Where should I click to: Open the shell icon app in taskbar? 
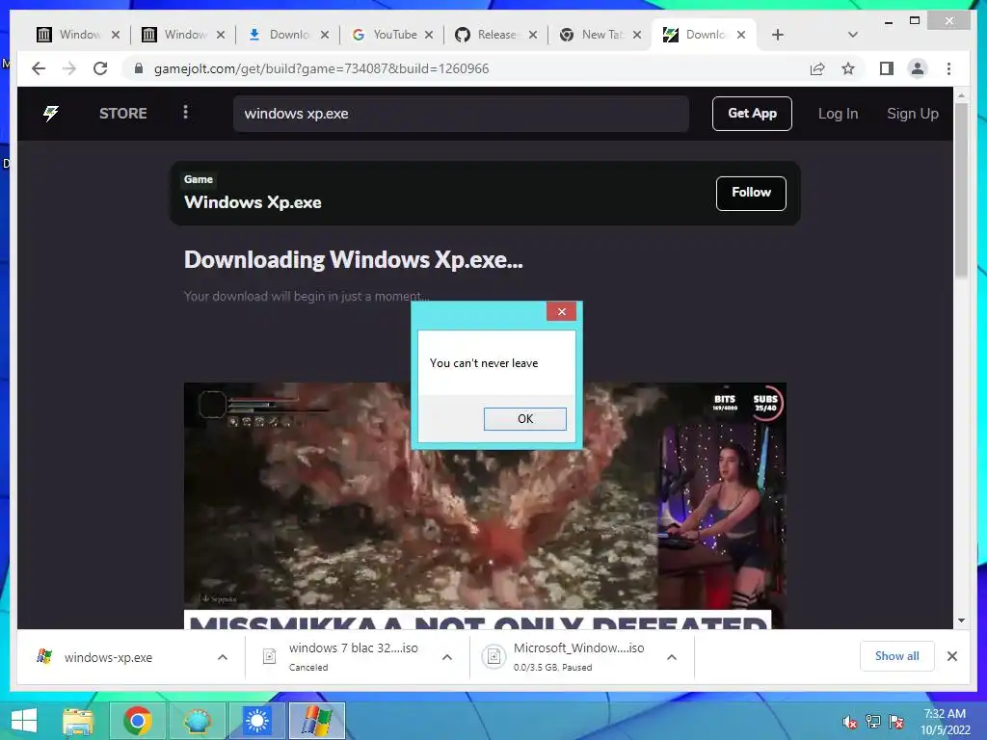coord(197,721)
